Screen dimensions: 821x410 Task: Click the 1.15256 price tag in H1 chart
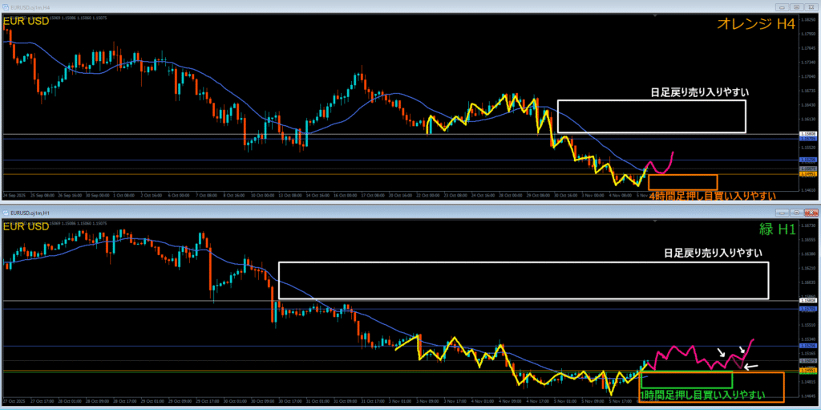tap(807, 346)
